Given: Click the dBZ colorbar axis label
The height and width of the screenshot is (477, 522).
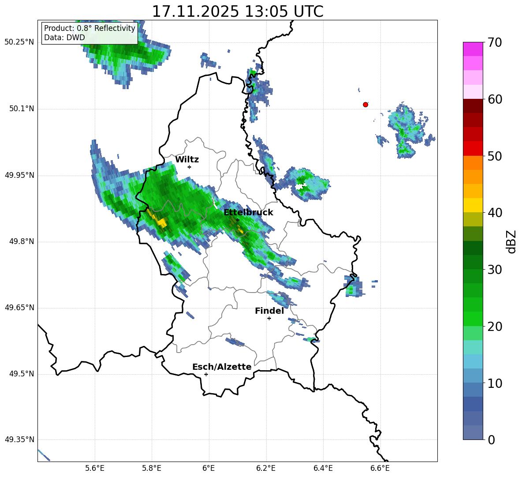Looking at the screenshot, I should pyautogui.click(x=511, y=241).
